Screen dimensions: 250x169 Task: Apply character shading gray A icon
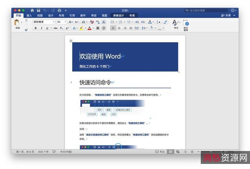[98, 28]
